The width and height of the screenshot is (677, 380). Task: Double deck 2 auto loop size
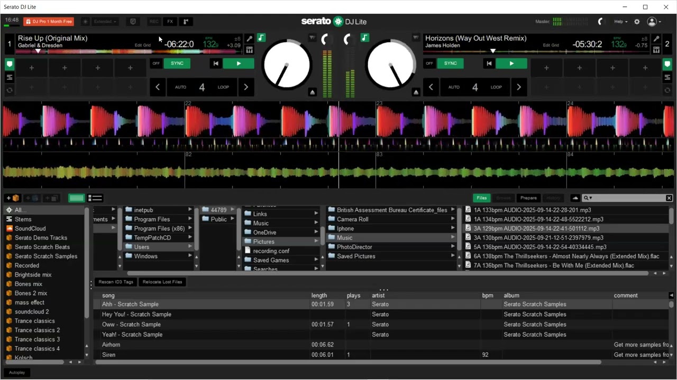tap(519, 87)
